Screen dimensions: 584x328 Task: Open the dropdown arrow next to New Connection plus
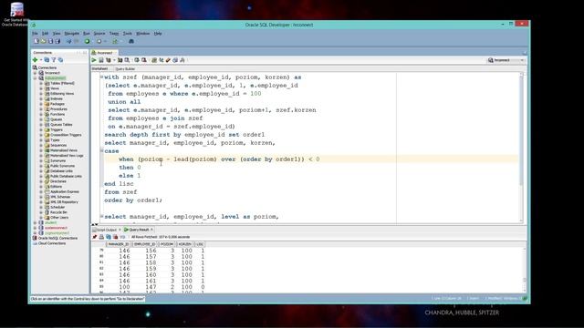pos(40,60)
